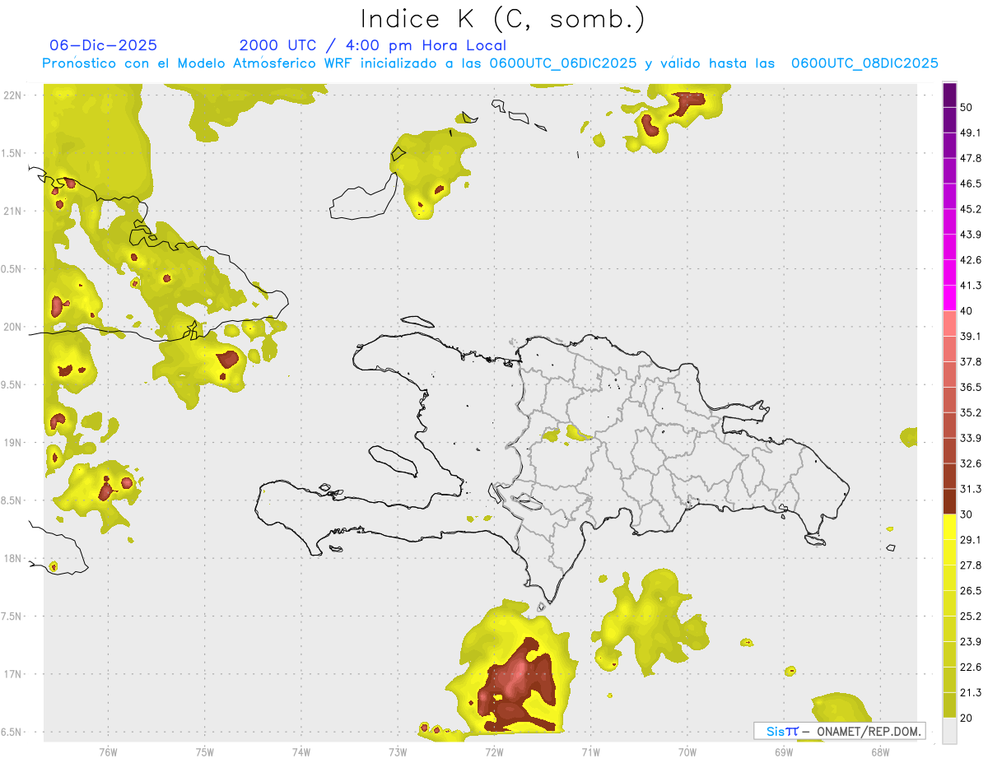Screen dimensions: 988x763
Task: Click longitude label '73W'
Action: [398, 752]
